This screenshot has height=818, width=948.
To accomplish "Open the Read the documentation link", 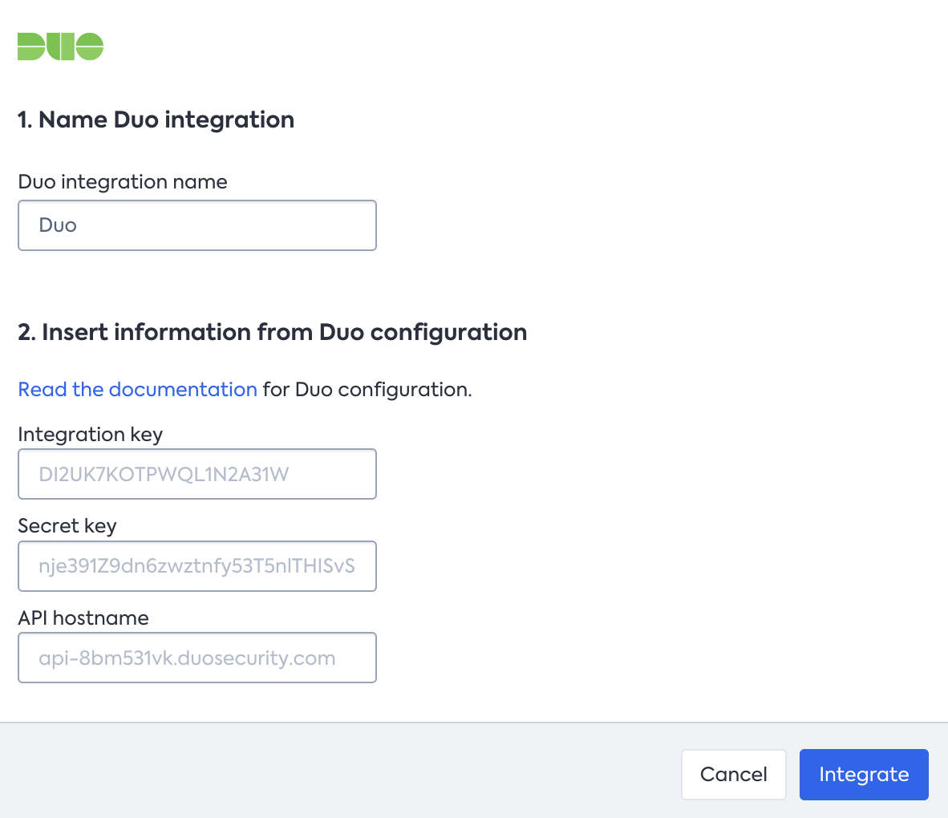I will click(138, 389).
